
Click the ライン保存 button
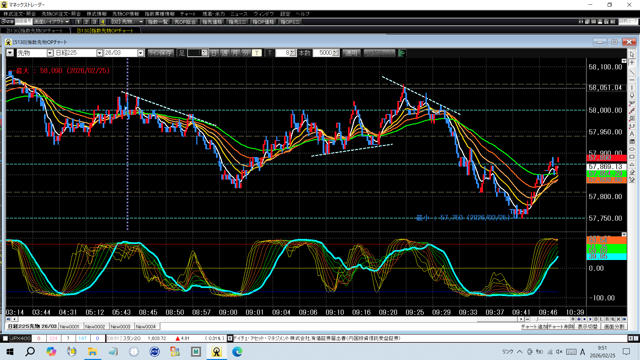(160, 53)
